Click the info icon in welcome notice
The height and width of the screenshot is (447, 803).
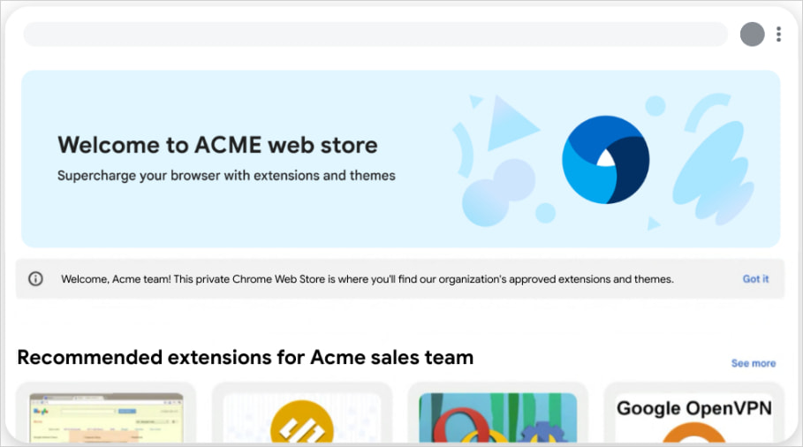(x=35, y=279)
